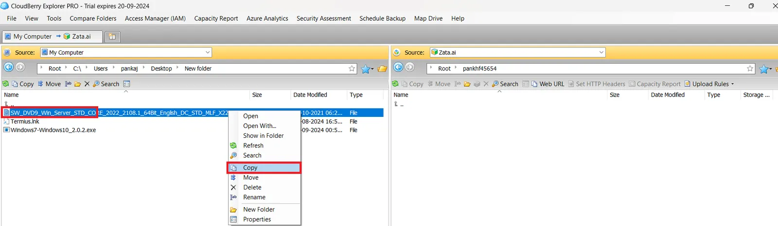The width and height of the screenshot is (778, 226).
Task: Open Capacity Report in menu bar
Action: click(x=216, y=18)
